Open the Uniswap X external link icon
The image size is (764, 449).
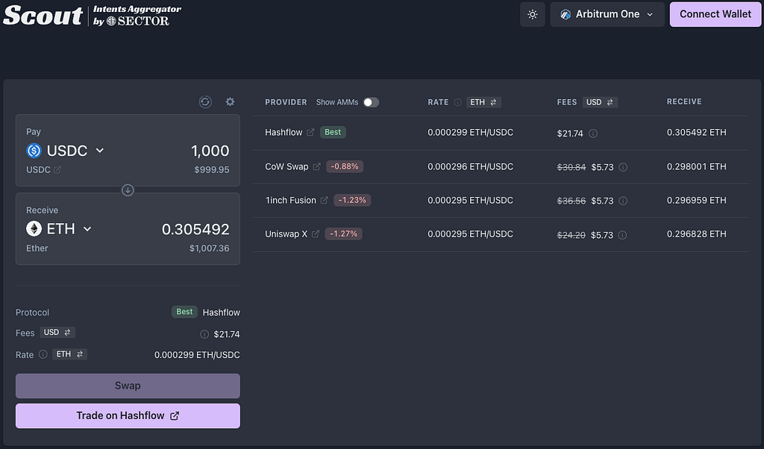(x=316, y=234)
